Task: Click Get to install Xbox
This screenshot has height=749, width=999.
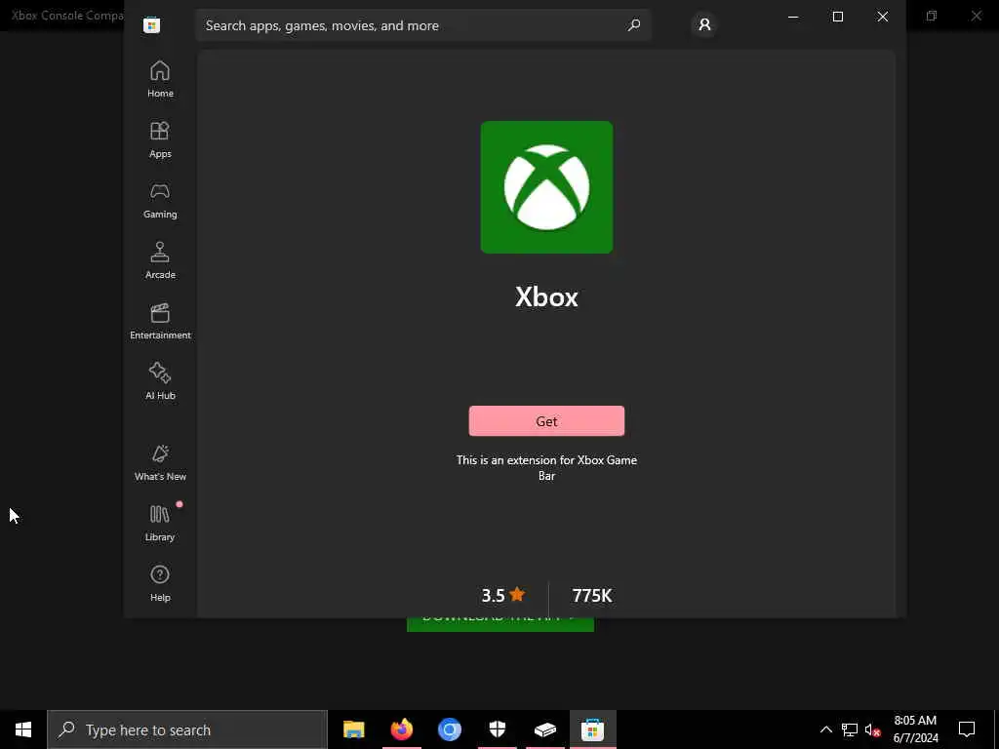Action: [546, 421]
